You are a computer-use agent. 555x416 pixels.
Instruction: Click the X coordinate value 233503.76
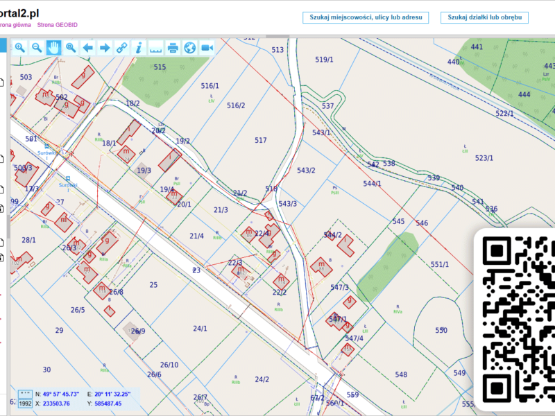(x=56, y=404)
